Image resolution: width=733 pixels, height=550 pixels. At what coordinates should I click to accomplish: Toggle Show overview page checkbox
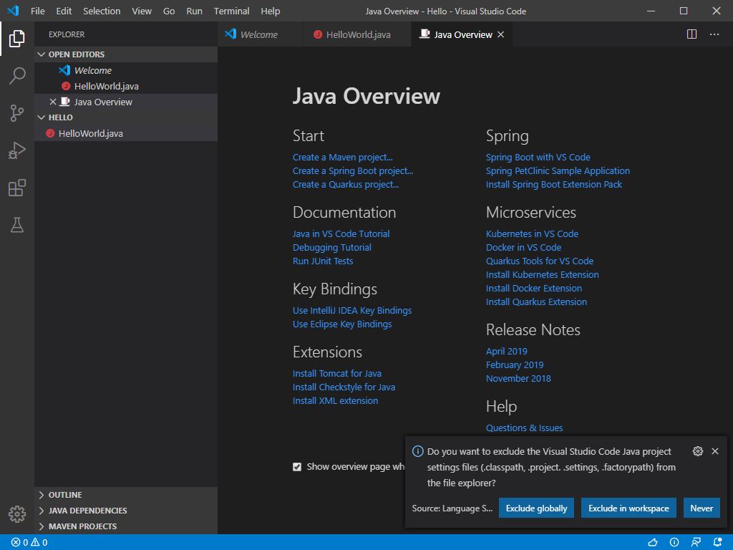[297, 467]
